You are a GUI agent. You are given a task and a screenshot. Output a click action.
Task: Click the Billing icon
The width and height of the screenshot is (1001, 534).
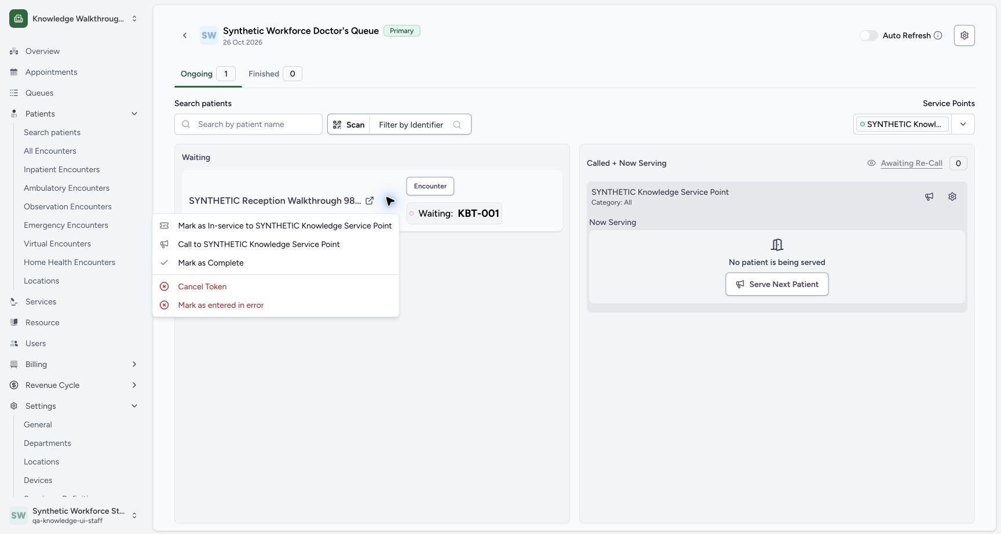click(x=14, y=364)
